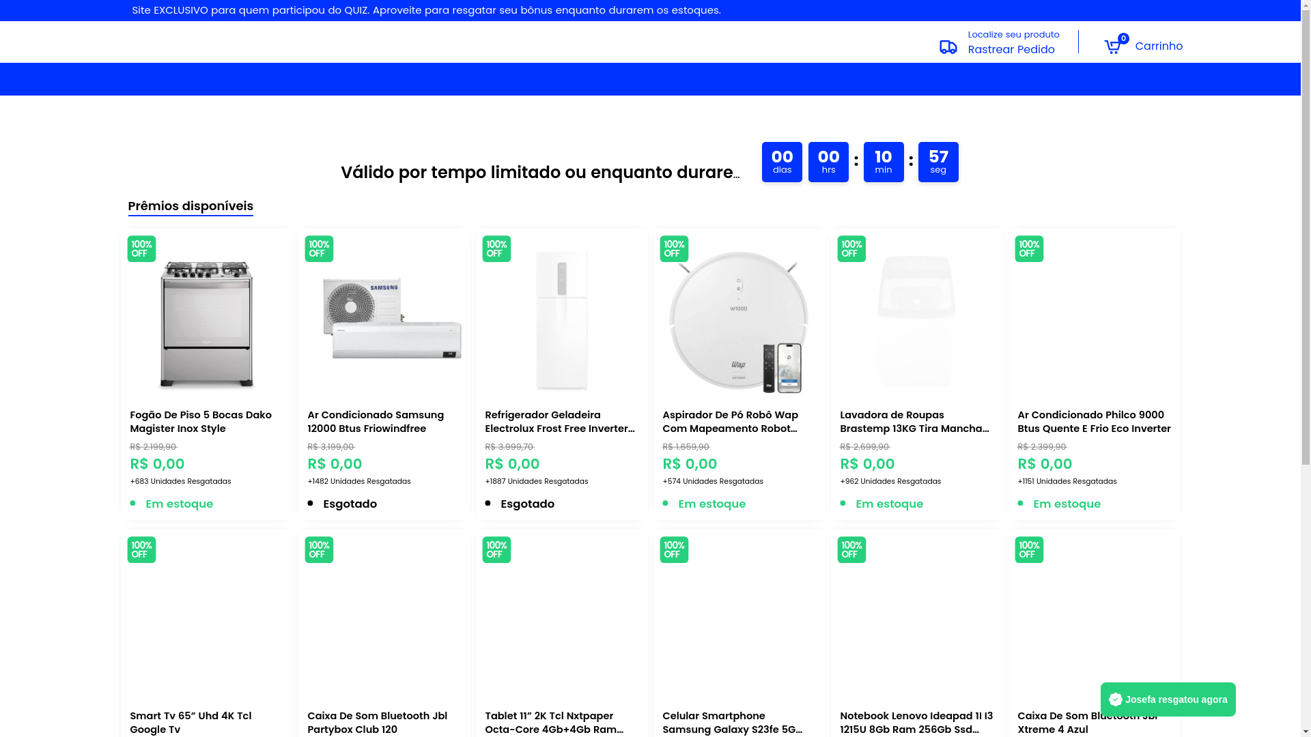The width and height of the screenshot is (1311, 737).
Task: Click the 'min' countdown box
Action: (x=884, y=162)
